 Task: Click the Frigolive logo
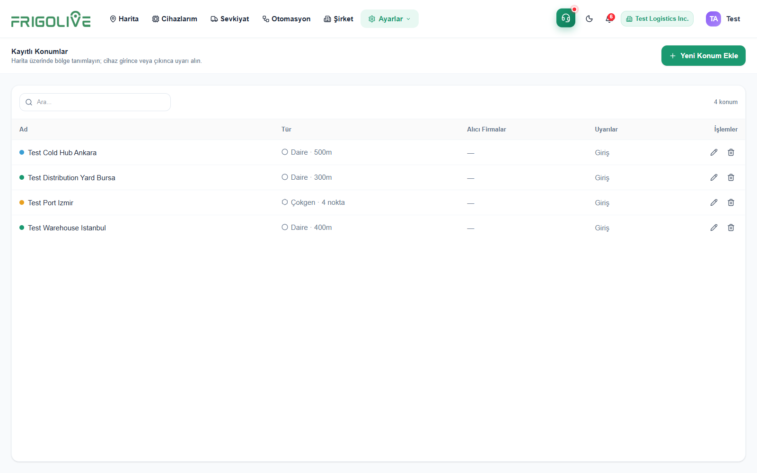[51, 19]
